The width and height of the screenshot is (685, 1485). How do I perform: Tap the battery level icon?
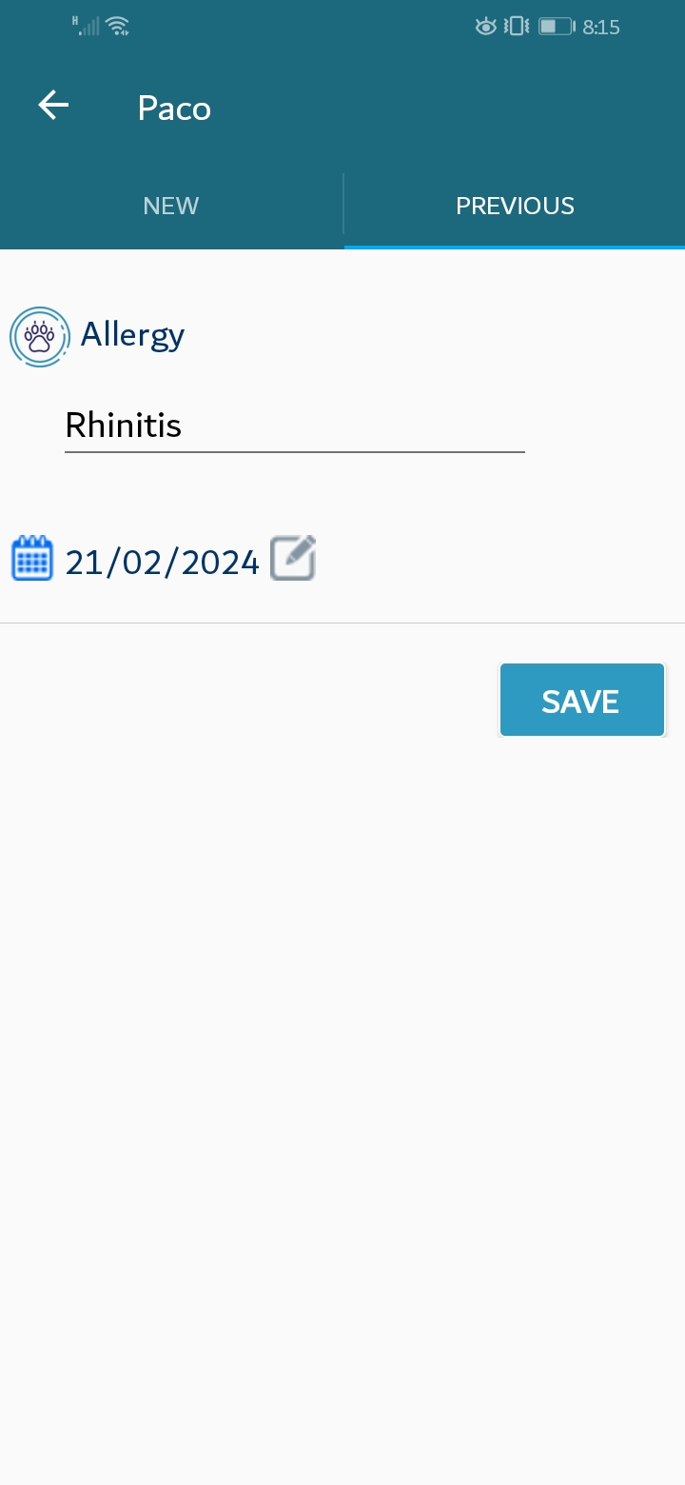[x=558, y=27]
